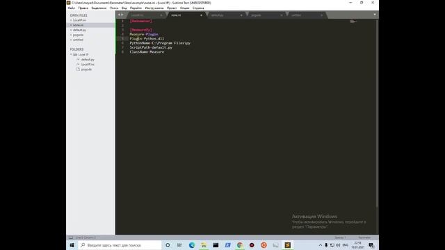
Task: Close default.py from Open Files sidebar
Action: [x=71, y=30]
